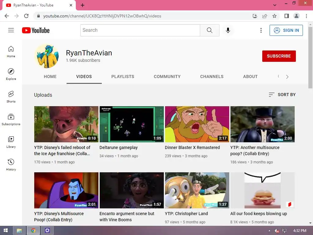
Task: Click the page vertical scrollbar thumb
Action: [310, 58]
